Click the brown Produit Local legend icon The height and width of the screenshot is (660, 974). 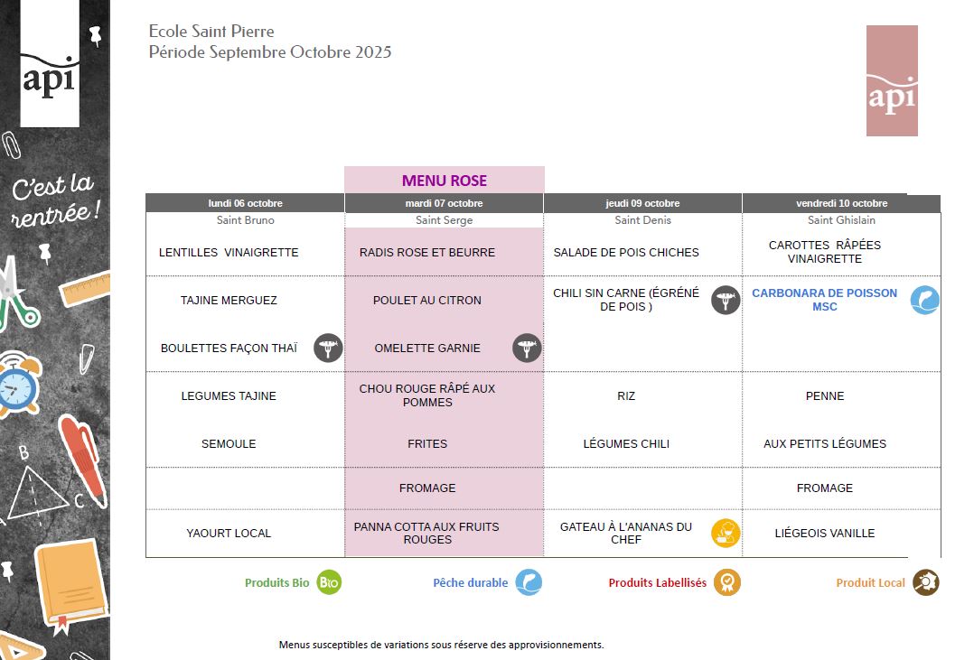click(x=925, y=582)
